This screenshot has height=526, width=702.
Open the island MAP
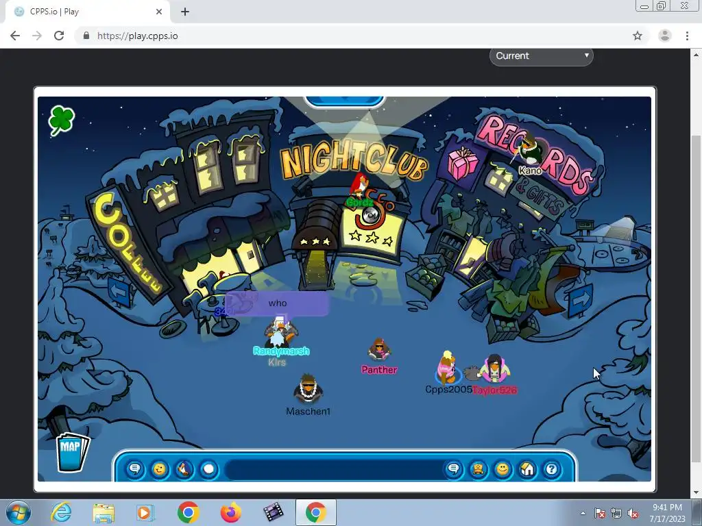pyautogui.click(x=72, y=452)
